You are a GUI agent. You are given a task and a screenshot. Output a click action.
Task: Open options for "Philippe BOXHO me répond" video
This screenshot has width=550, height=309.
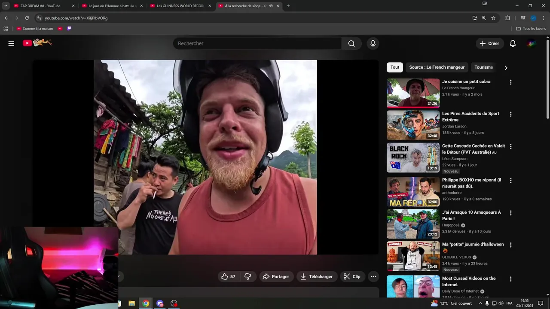pyautogui.click(x=510, y=181)
